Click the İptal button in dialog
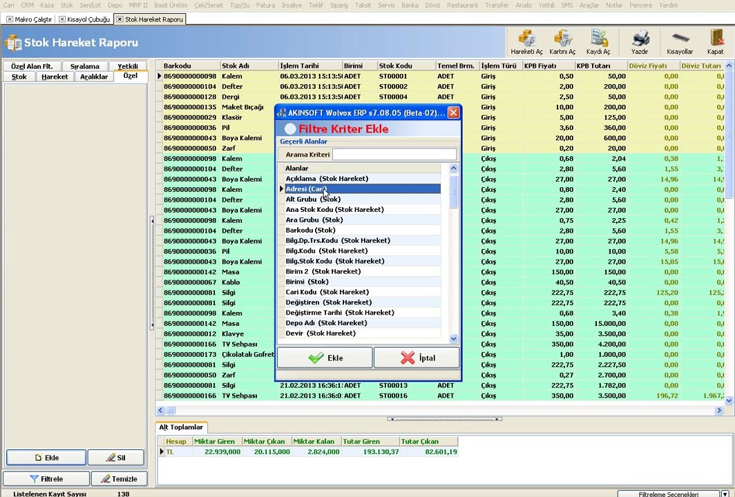 click(x=417, y=358)
